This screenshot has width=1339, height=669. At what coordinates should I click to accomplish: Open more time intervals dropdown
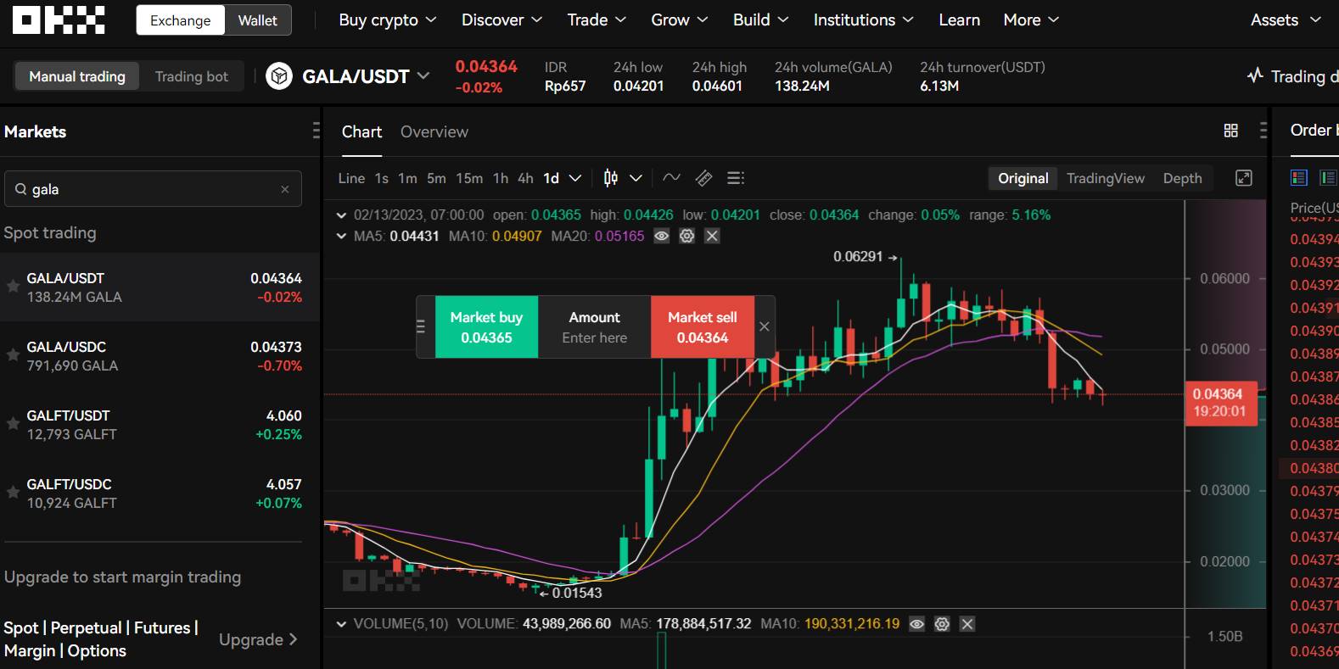(x=575, y=178)
